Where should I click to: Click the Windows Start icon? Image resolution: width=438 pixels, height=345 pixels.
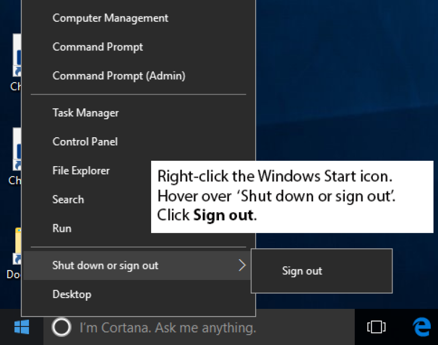click(x=21, y=328)
